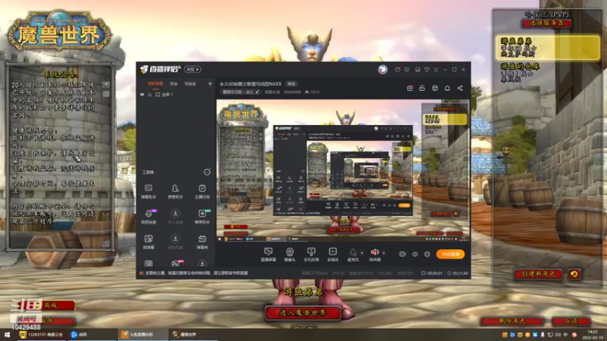Viewport: 607px width, 341px height.
Task: Switch to the second scene tab
Action: [174, 83]
